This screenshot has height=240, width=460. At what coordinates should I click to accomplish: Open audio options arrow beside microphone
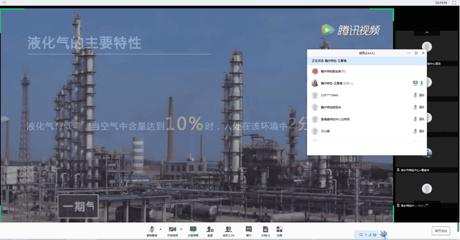(160, 229)
